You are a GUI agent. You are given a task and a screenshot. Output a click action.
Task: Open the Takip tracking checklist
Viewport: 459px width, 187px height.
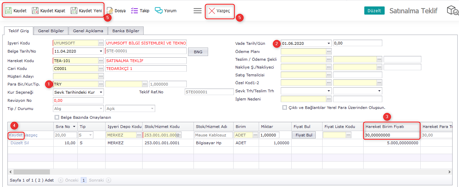coord(134,11)
